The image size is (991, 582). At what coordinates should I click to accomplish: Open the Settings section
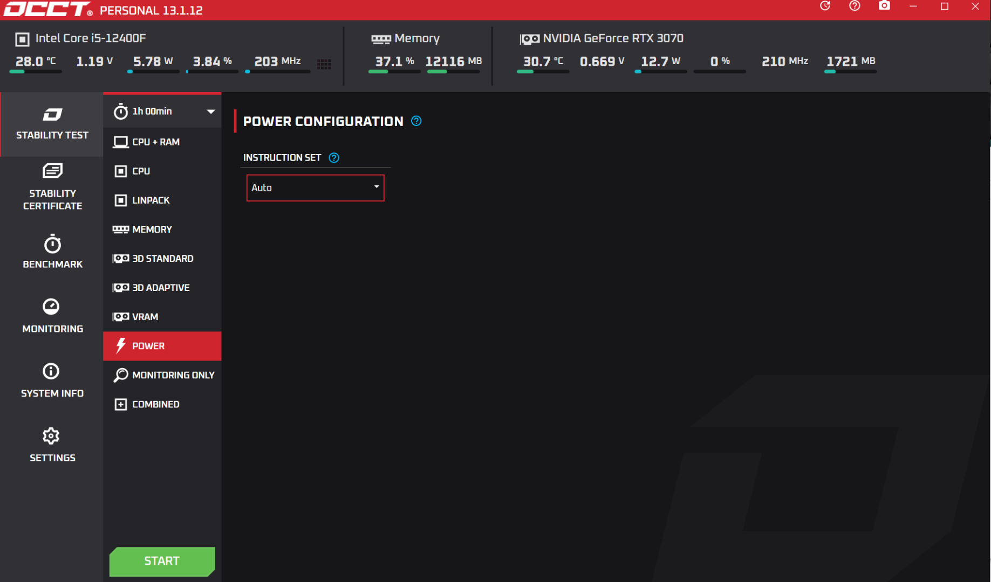pyautogui.click(x=52, y=445)
